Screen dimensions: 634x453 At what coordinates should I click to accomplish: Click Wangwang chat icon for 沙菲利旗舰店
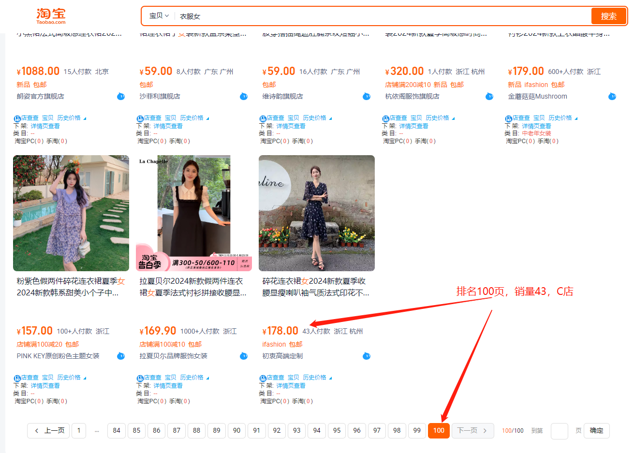tap(244, 96)
